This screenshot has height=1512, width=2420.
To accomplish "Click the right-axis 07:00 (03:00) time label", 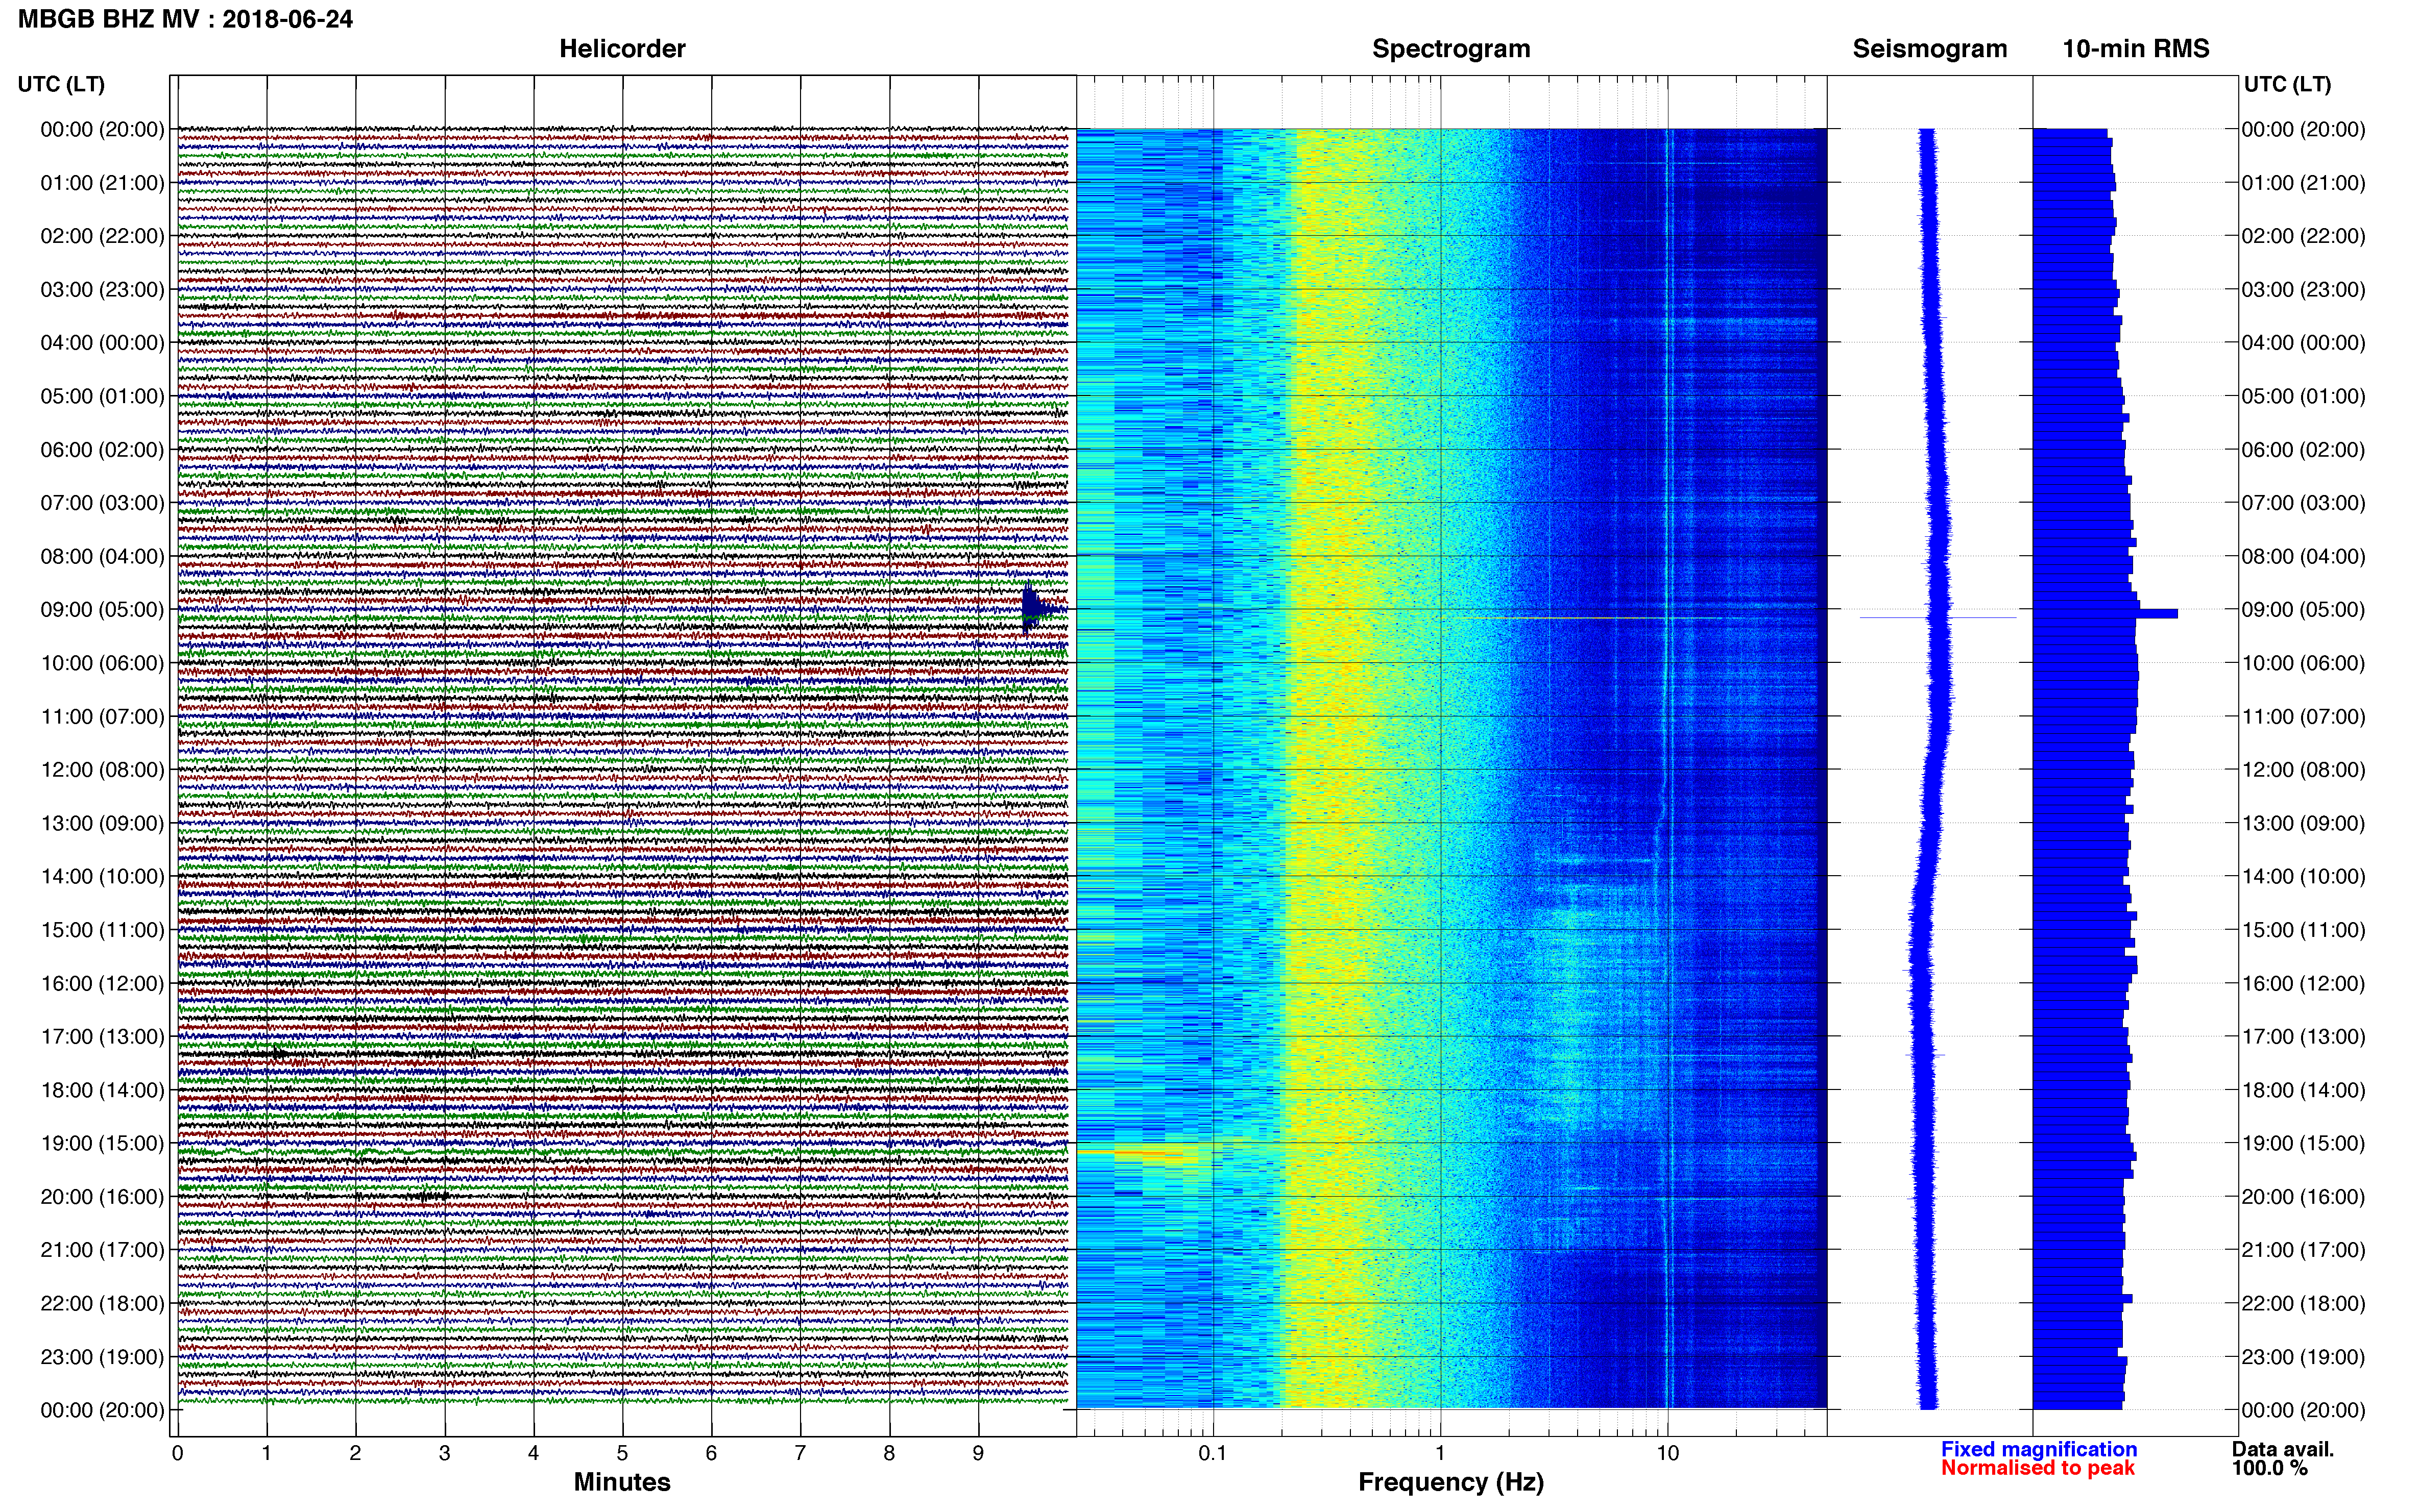I will tap(2303, 503).
